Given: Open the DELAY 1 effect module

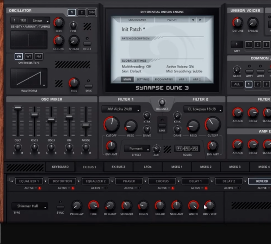Looking at the screenshot, I should tap(195, 181).
